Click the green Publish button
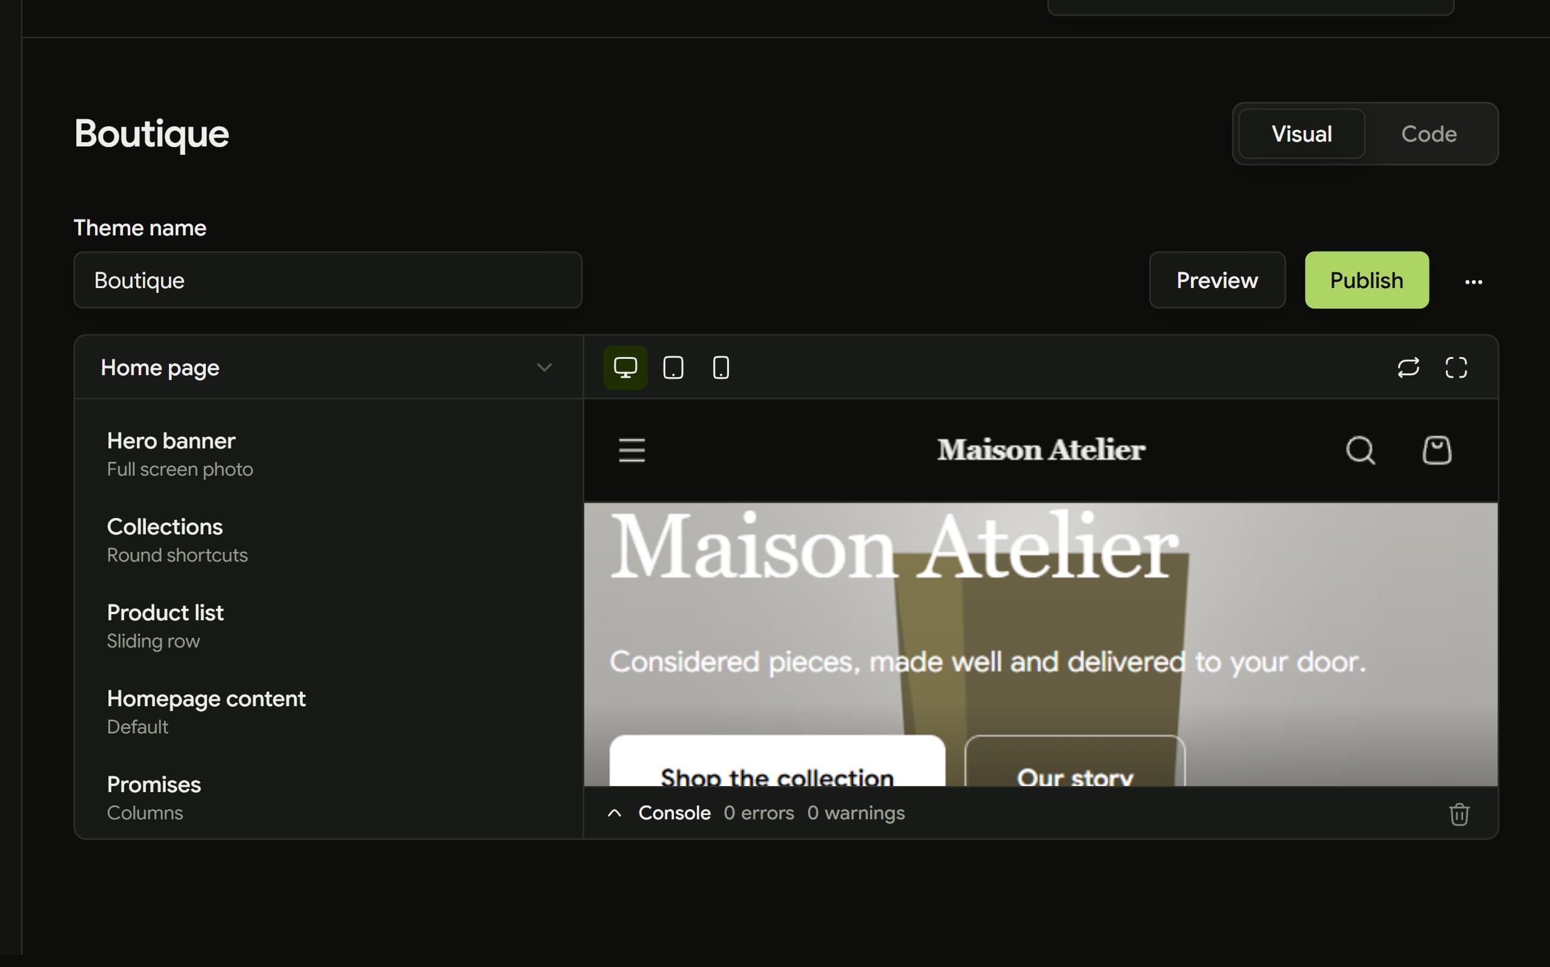The image size is (1550, 967). click(1367, 280)
